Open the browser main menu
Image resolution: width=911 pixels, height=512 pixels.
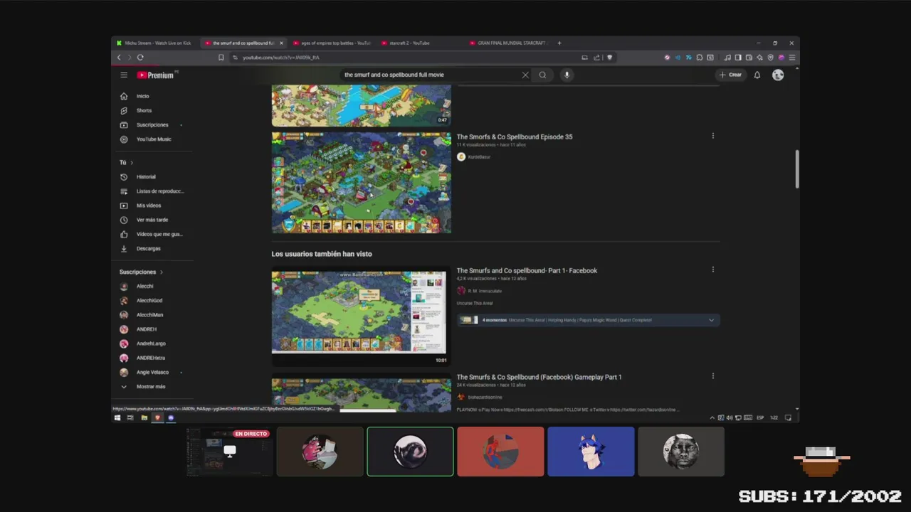pyautogui.click(x=791, y=58)
